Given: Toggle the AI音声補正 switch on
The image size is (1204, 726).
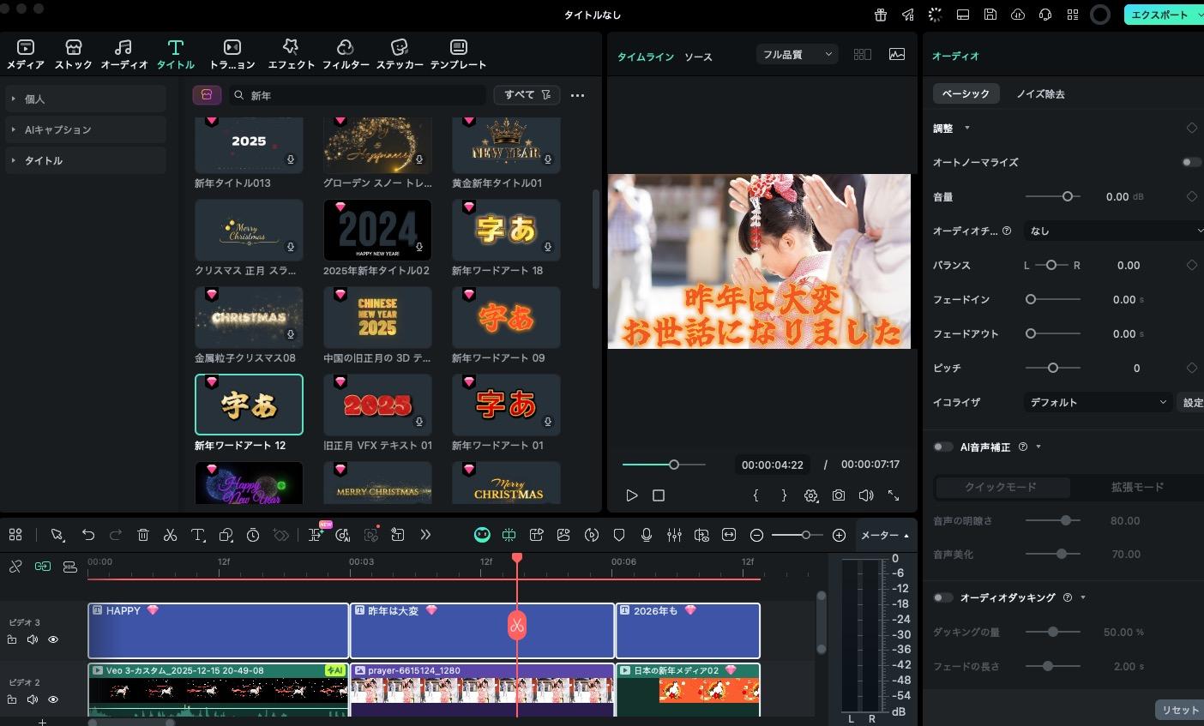Looking at the screenshot, I should point(943,447).
